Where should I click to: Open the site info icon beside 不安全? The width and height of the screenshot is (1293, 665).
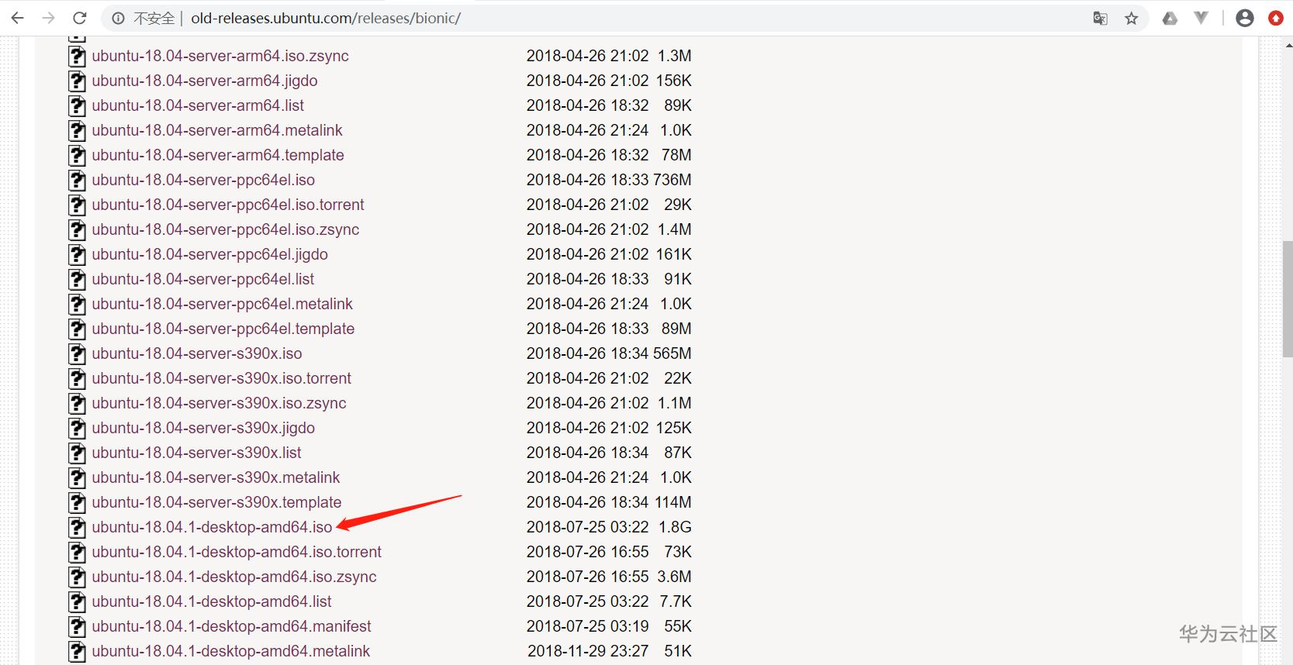(x=118, y=19)
